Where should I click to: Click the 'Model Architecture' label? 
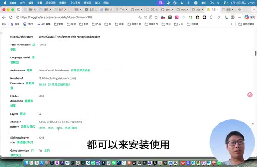(21, 37)
